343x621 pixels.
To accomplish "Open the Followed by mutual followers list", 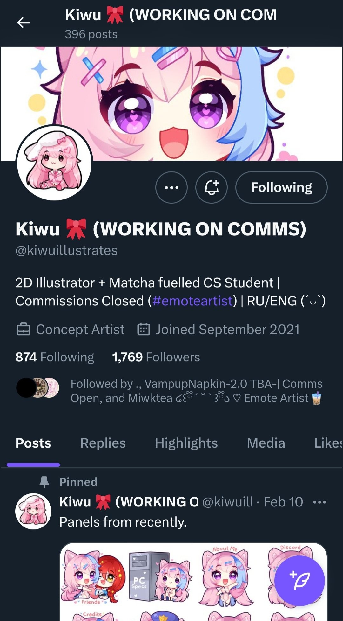I will pos(169,391).
